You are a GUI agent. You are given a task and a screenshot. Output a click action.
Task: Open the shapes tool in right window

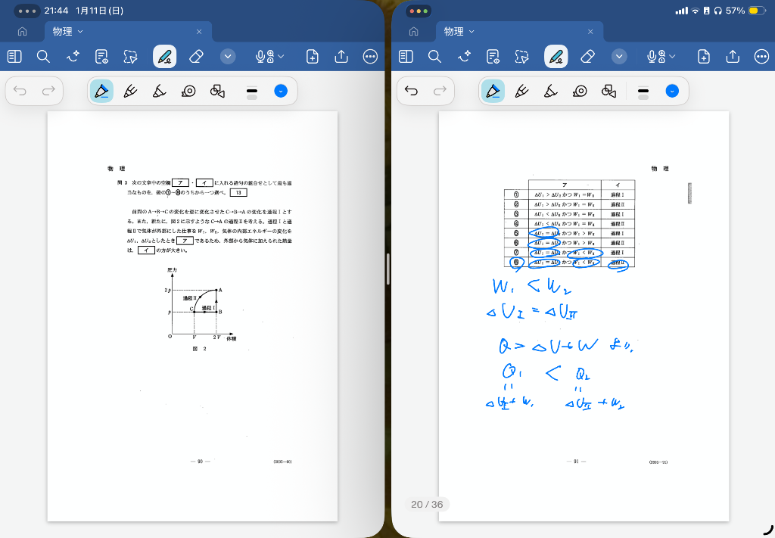click(608, 91)
